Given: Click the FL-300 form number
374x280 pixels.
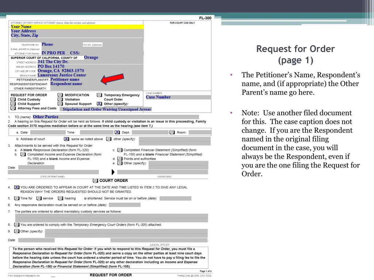Looking at the screenshot, I should tap(205, 18).
